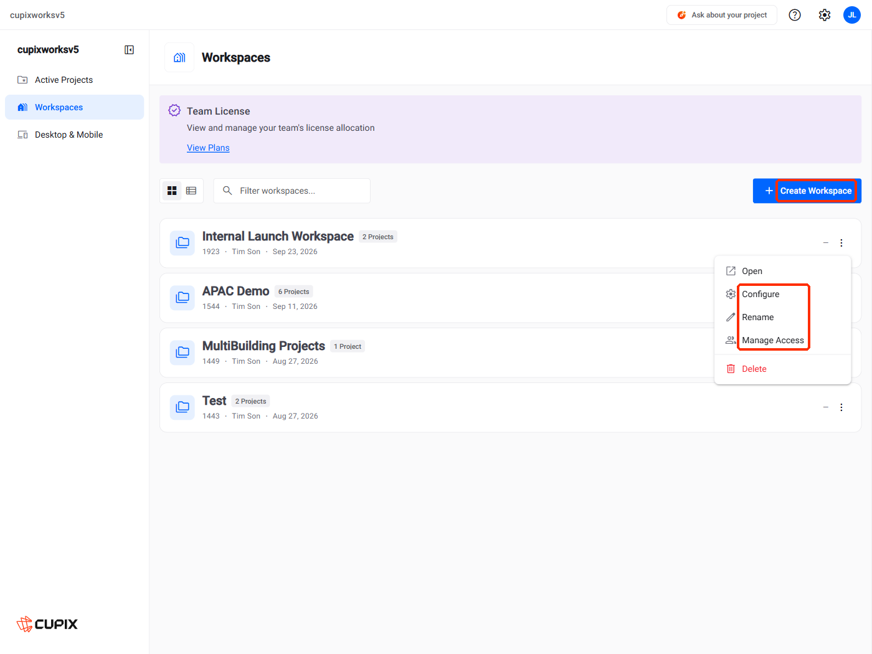872x654 pixels.
Task: Open the Internal Launch Workspace title
Action: [278, 237]
